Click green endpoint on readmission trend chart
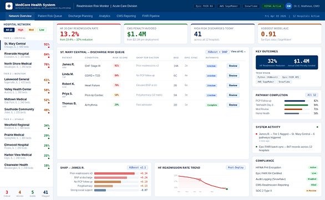 tap(227, 189)
